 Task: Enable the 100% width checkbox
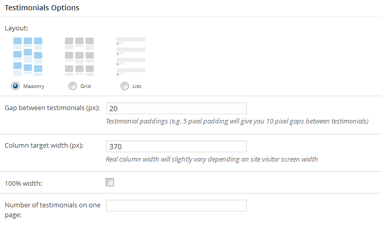pyautogui.click(x=110, y=182)
